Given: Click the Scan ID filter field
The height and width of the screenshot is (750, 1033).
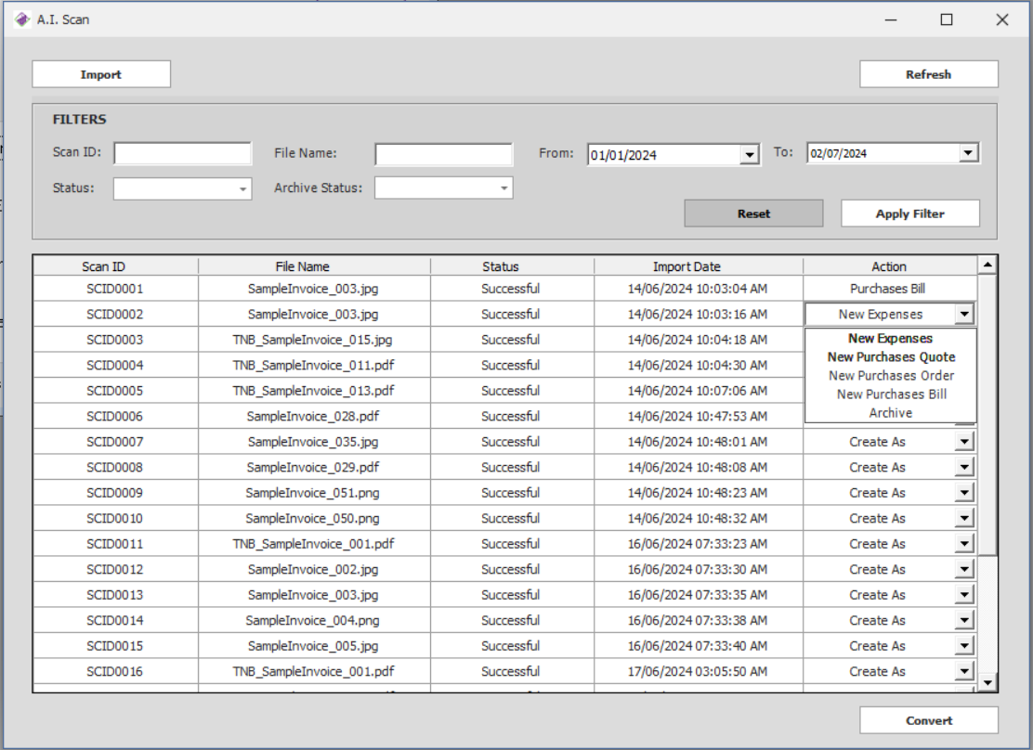Looking at the screenshot, I should click(182, 153).
